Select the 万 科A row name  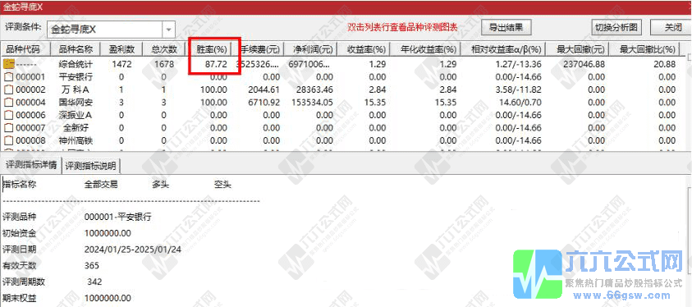[76, 90]
